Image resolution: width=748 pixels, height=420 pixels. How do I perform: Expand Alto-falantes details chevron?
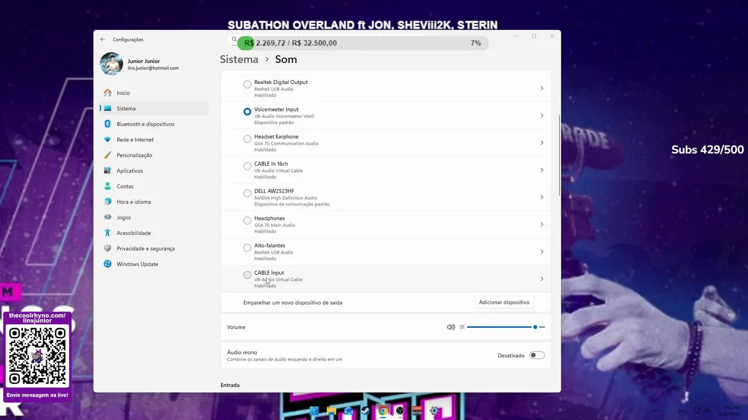coord(542,251)
